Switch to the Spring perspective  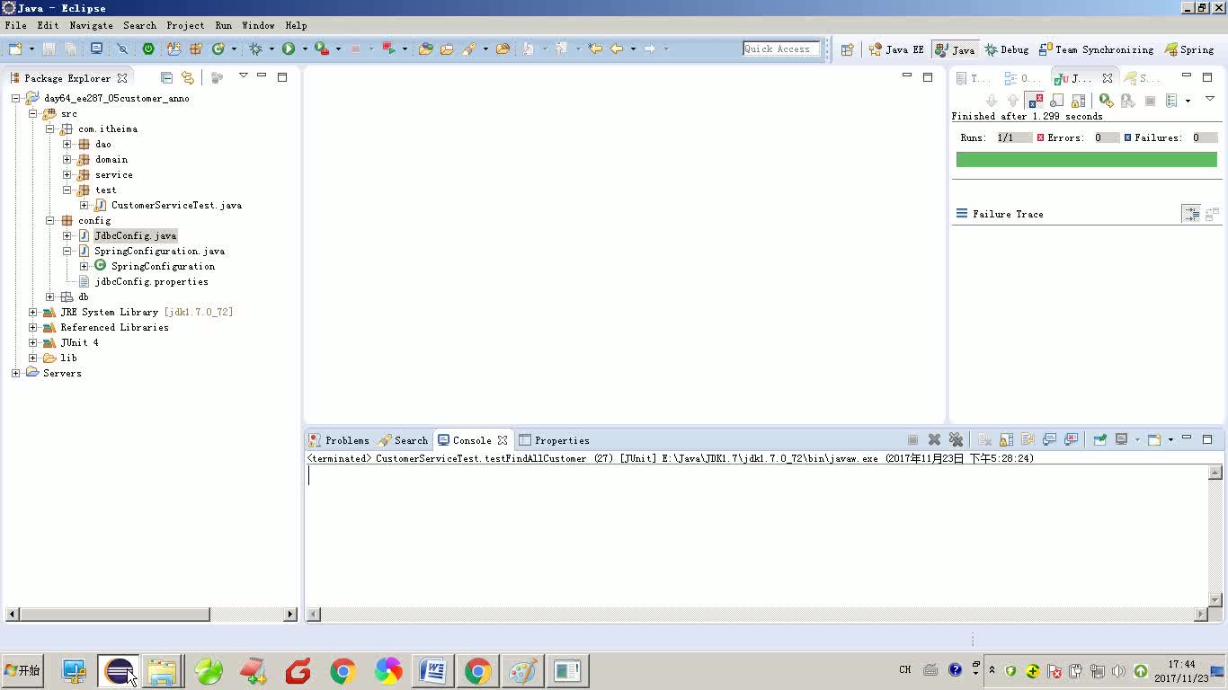(x=1188, y=49)
